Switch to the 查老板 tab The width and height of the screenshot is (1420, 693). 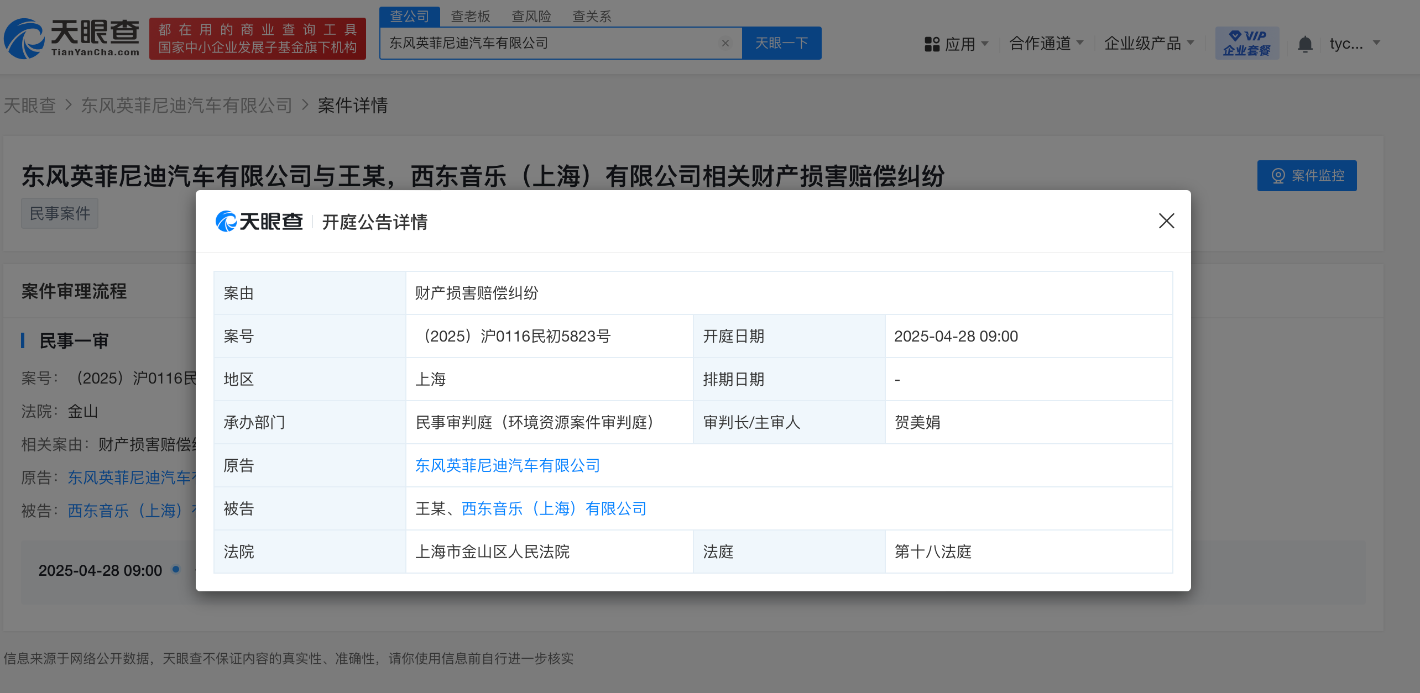click(x=471, y=17)
